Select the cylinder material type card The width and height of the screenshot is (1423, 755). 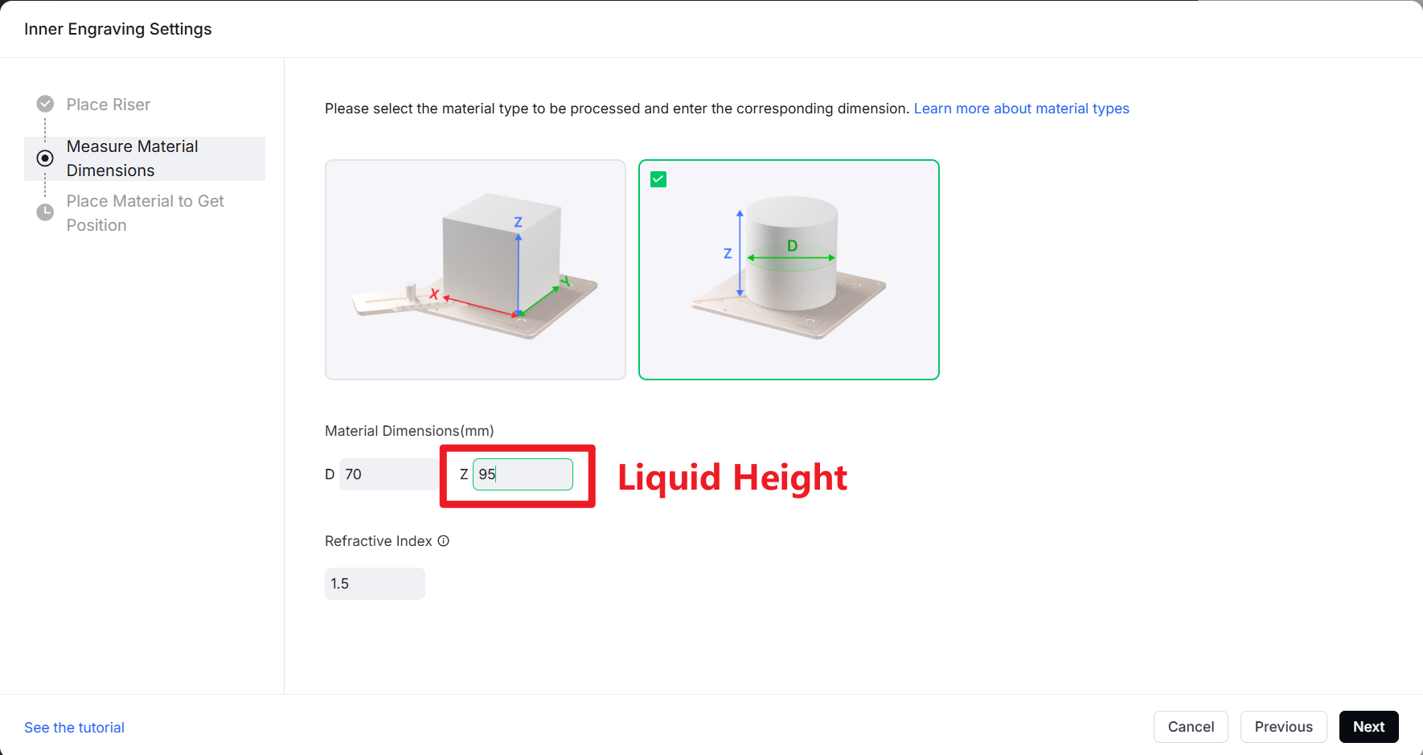(789, 269)
